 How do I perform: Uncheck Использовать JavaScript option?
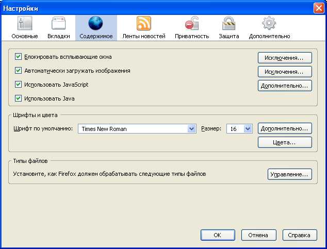coord(19,84)
